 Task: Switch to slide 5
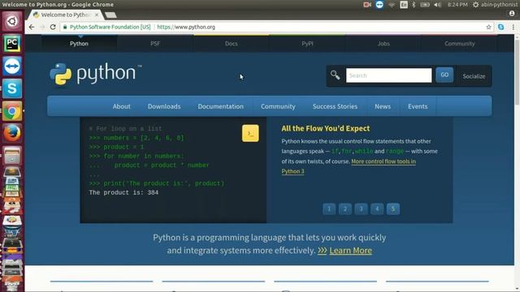click(x=393, y=209)
